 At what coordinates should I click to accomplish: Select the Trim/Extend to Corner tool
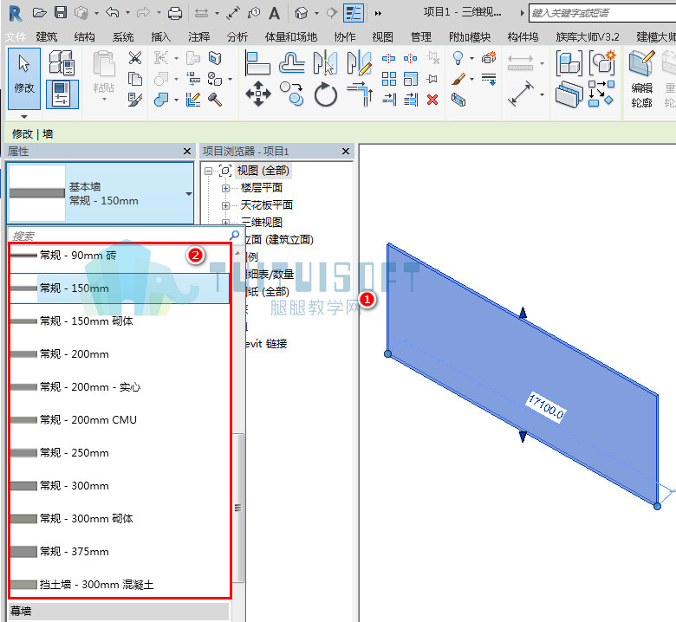point(360,94)
